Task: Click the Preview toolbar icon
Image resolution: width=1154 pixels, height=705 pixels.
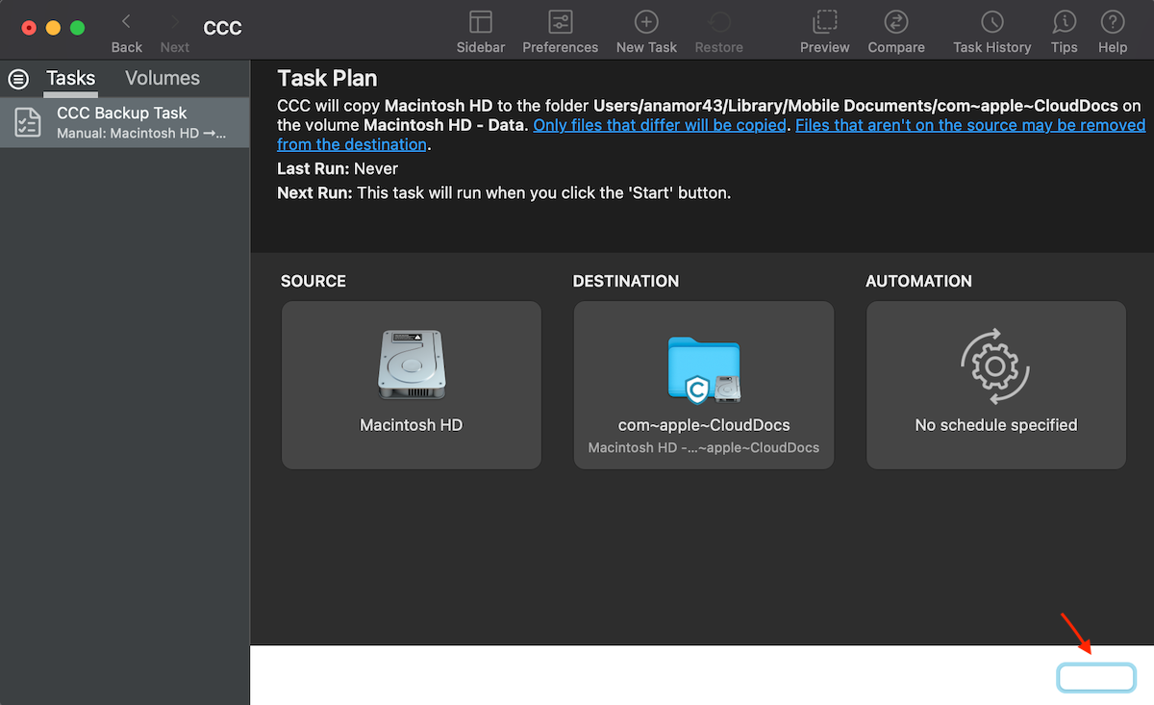Action: tap(824, 23)
